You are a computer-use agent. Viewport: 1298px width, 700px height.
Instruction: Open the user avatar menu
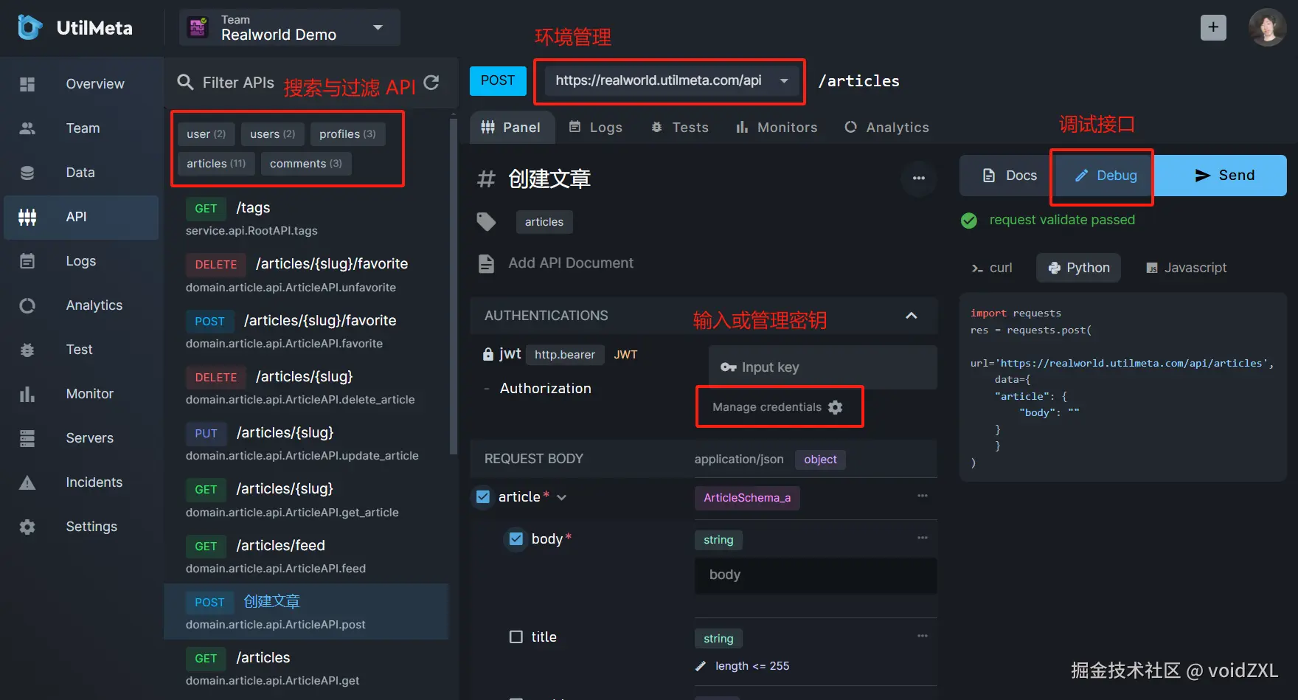(x=1267, y=27)
